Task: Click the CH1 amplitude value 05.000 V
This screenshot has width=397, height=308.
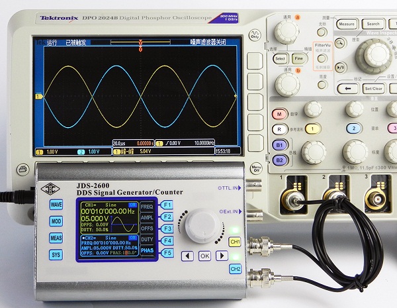Action: (95, 219)
